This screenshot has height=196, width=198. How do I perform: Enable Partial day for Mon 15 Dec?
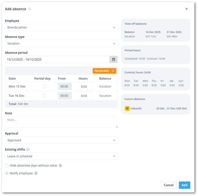[44, 86]
